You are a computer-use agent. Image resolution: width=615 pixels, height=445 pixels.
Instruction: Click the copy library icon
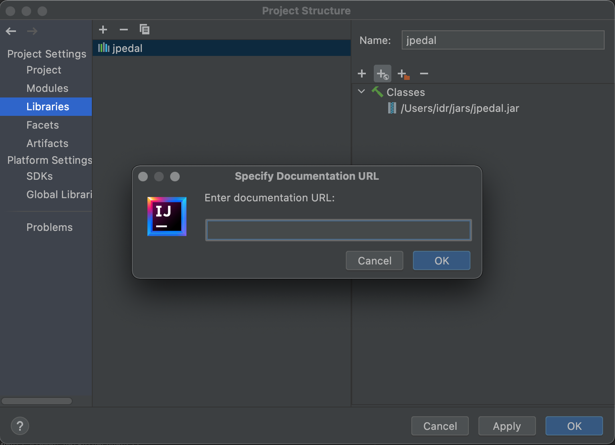tap(144, 29)
